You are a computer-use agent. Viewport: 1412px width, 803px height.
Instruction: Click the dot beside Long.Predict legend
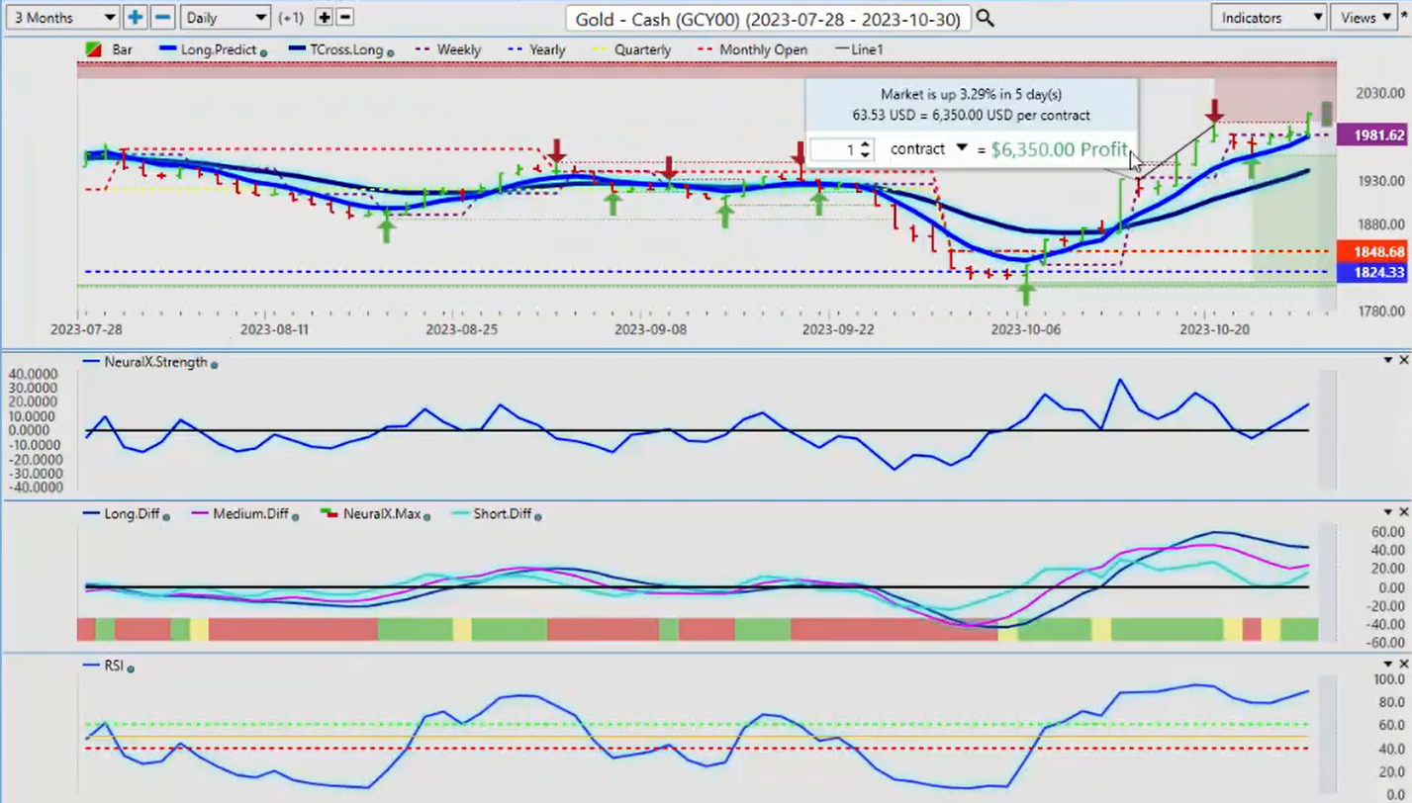[264, 52]
